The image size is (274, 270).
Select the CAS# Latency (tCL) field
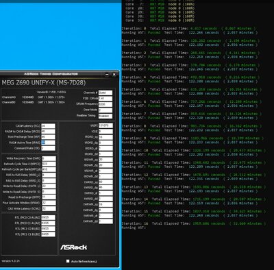(x=48, y=126)
